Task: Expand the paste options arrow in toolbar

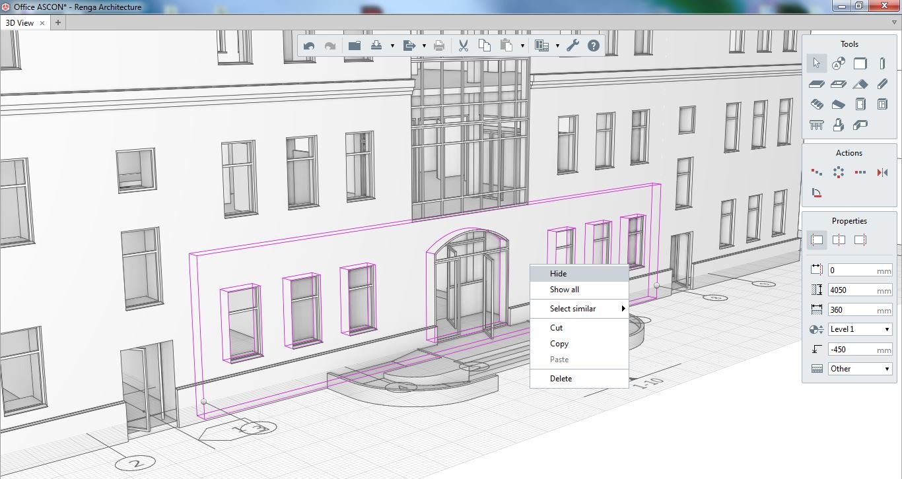Action: pyautogui.click(x=522, y=46)
